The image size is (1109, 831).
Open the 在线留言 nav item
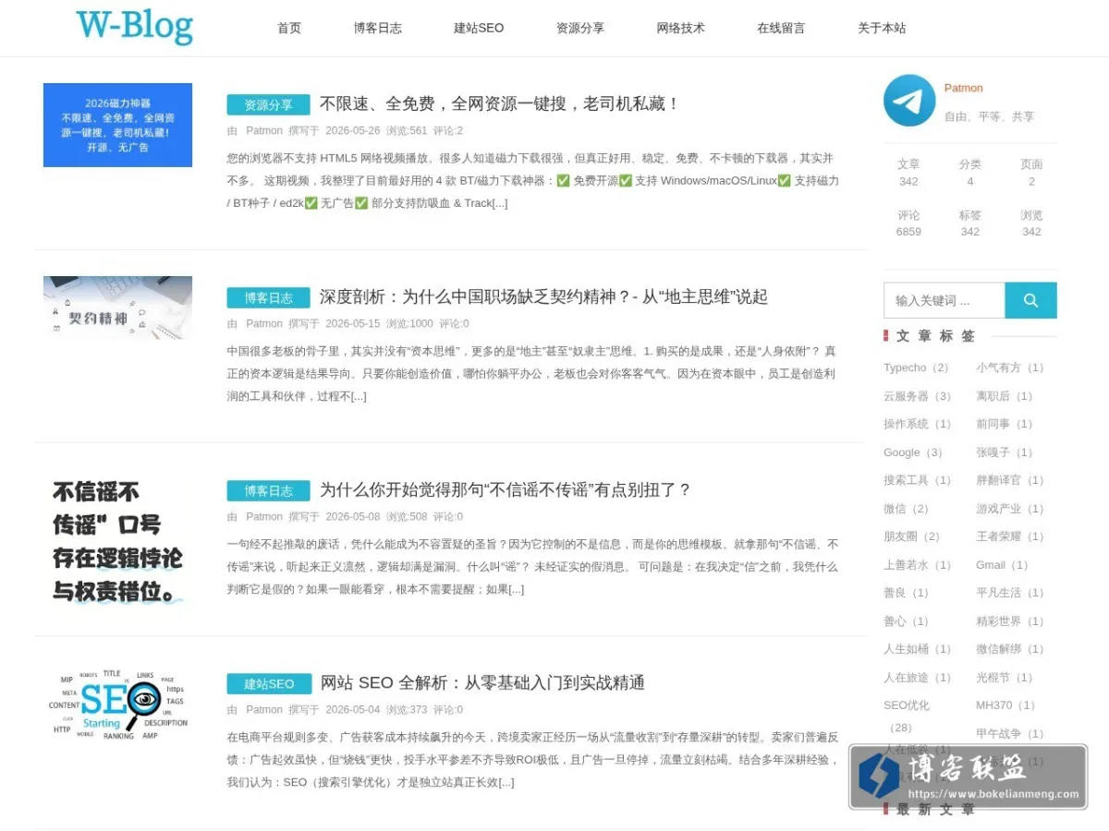(781, 28)
